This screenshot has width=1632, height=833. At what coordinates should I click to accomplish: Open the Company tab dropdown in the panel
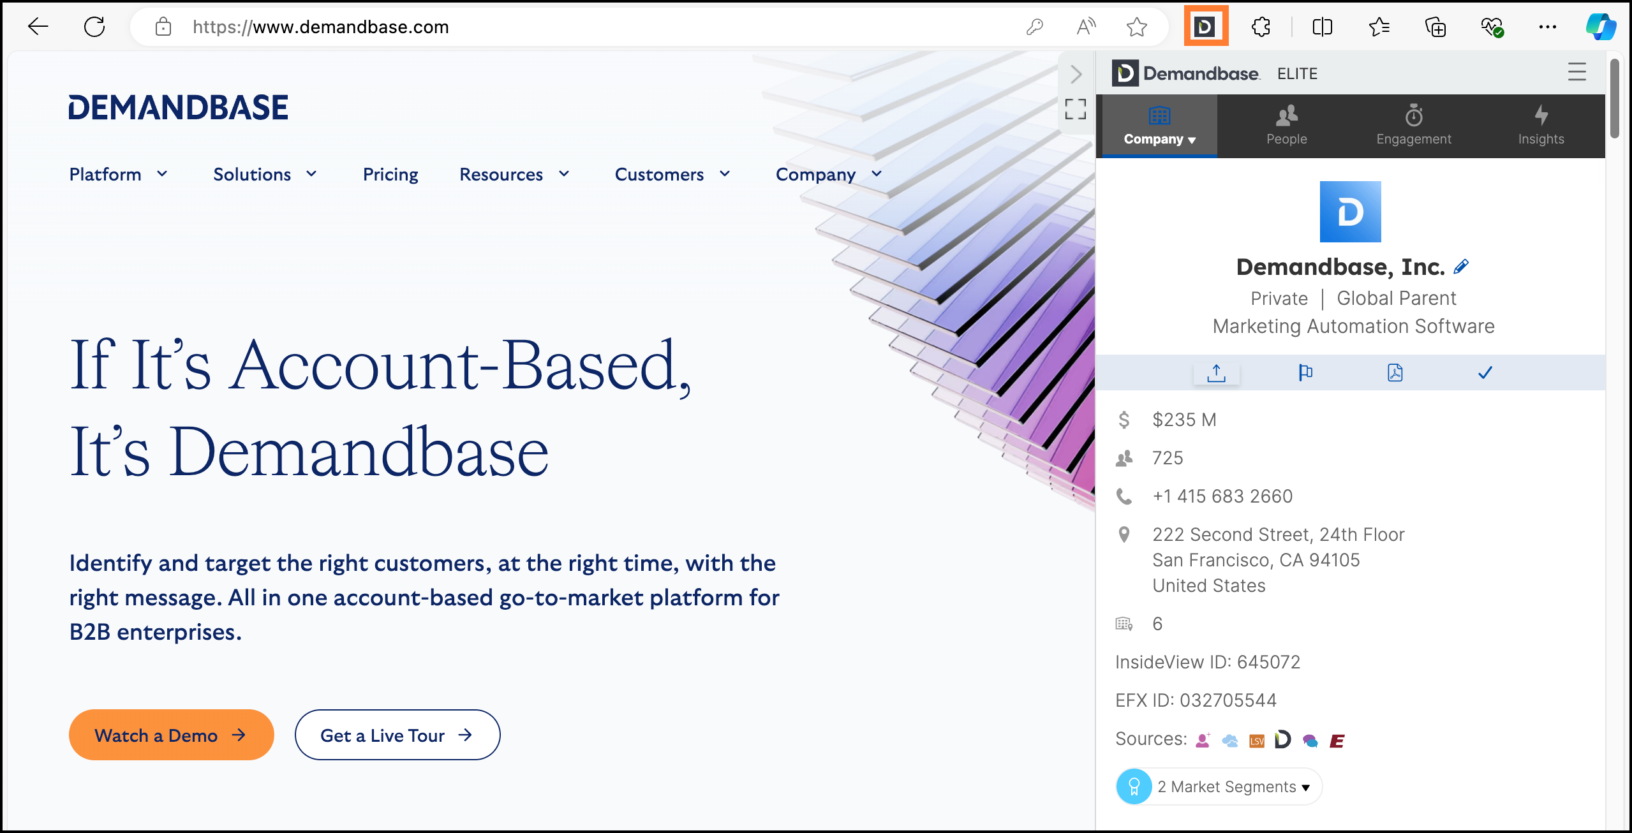pos(1159,126)
